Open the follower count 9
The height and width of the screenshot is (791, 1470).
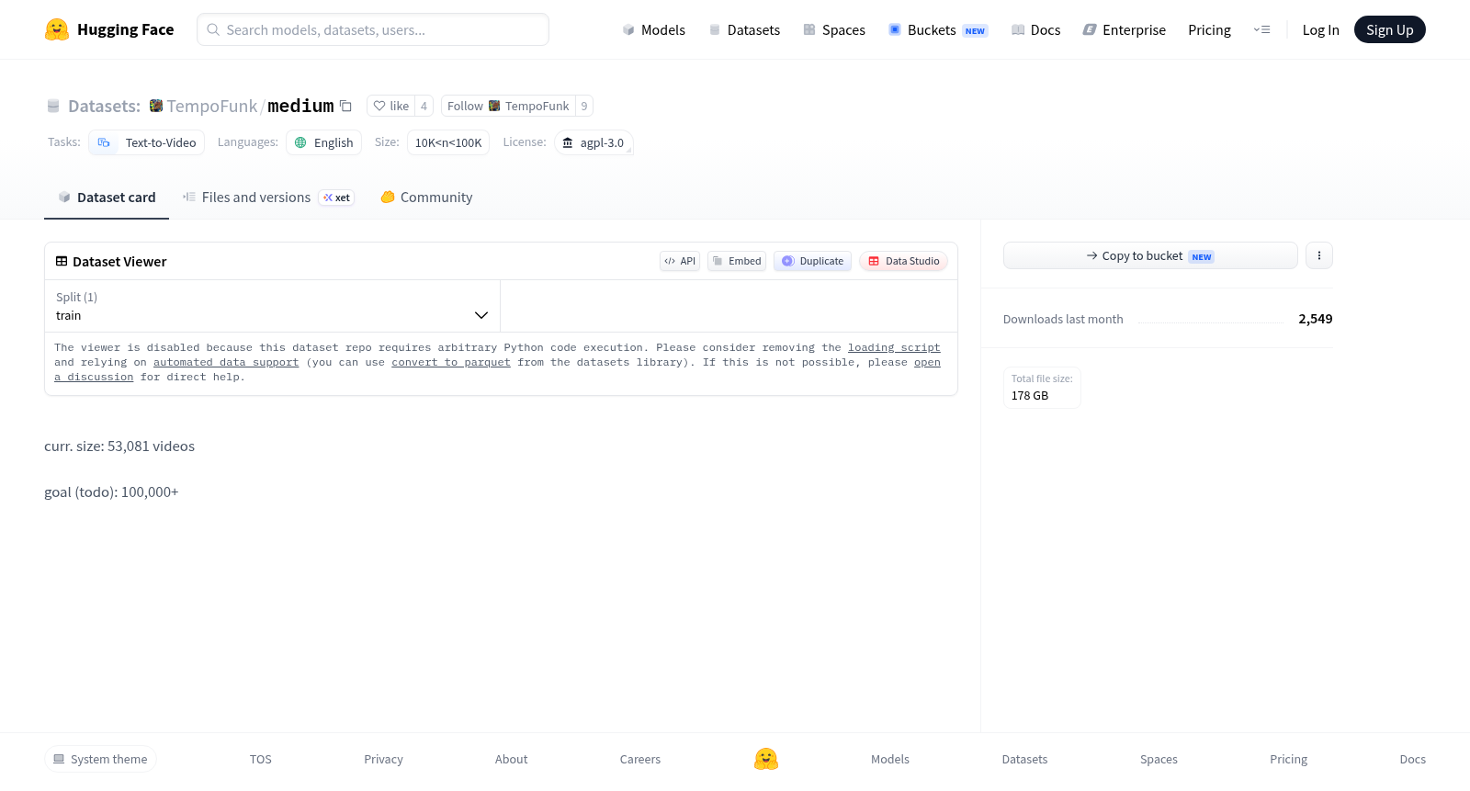point(584,106)
